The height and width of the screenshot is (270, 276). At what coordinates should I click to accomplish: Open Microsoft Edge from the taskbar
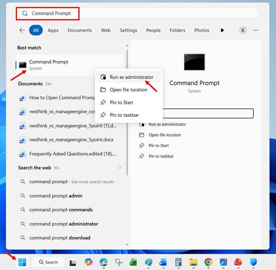coord(104,262)
